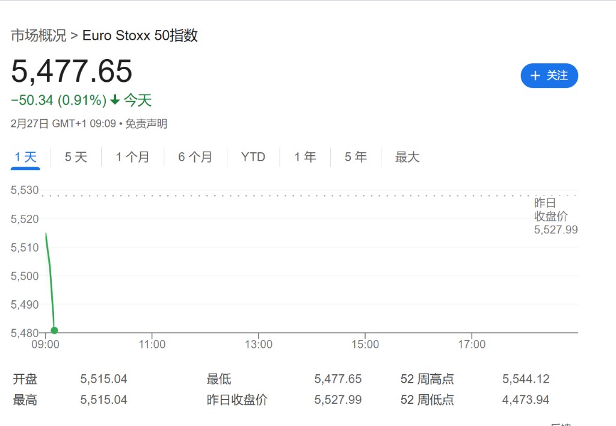Switch to the 5 天 range tab
Viewport: 616px width, 426px height.
76,157
